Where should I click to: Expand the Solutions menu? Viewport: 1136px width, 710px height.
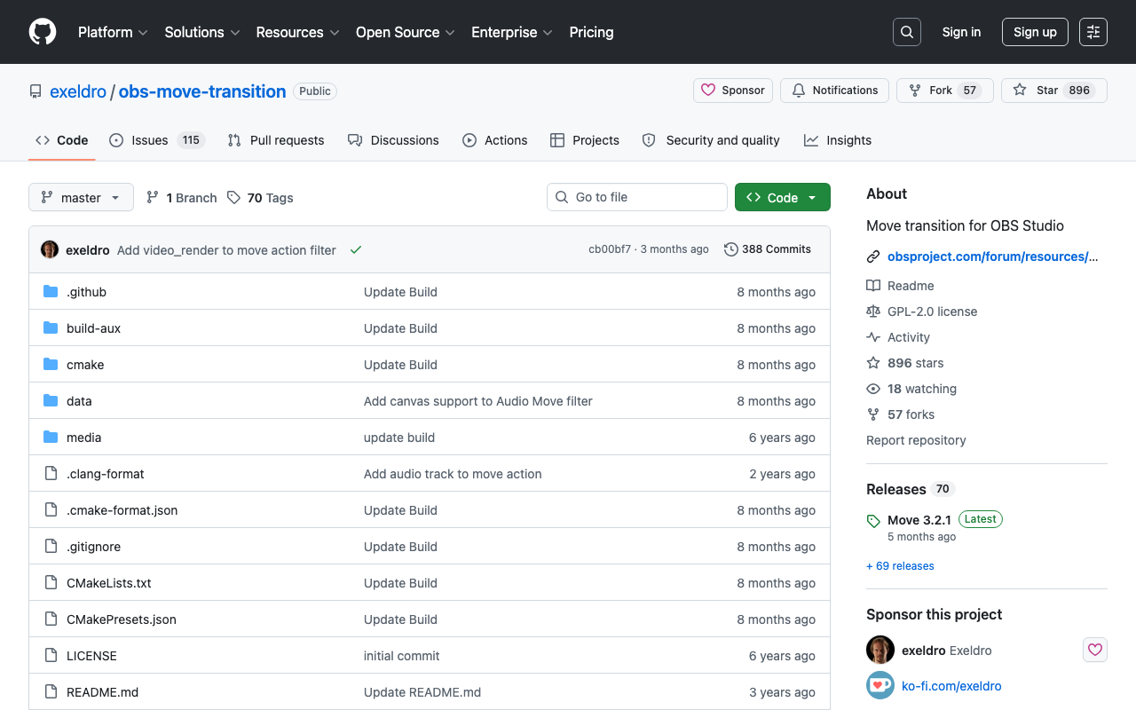click(x=202, y=32)
